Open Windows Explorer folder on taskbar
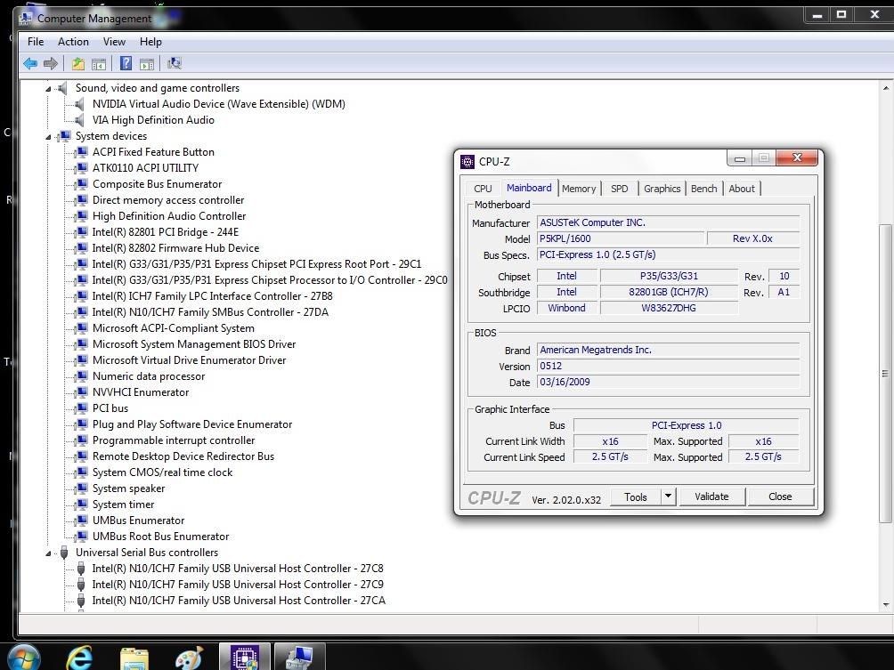894x670 pixels. 134,659
